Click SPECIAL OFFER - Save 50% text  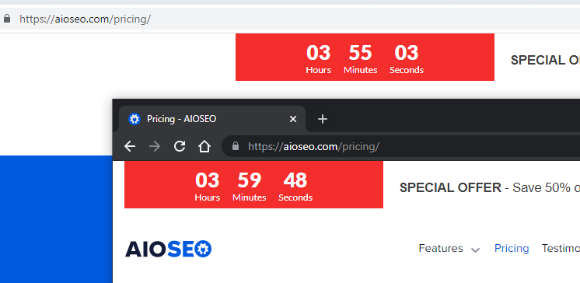490,187
